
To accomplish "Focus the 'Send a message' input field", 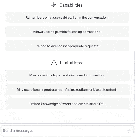I will click(x=67, y=131).
